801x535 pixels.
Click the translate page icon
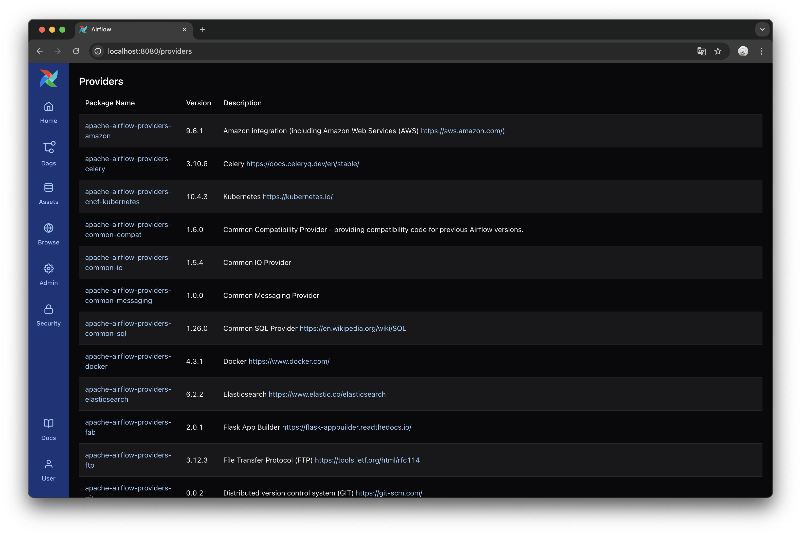701,51
